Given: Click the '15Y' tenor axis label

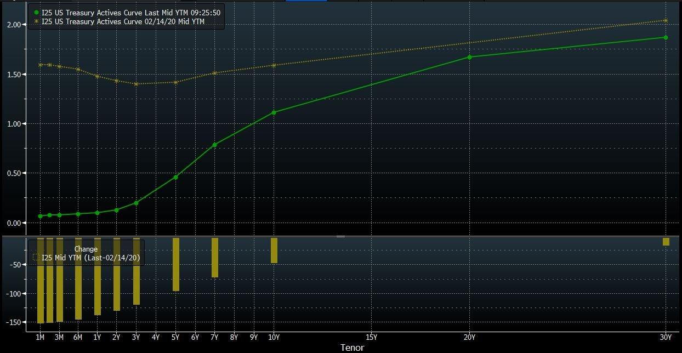Looking at the screenshot, I should (x=371, y=337).
